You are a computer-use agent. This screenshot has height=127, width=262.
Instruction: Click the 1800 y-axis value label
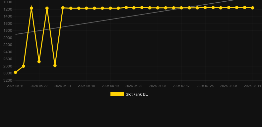point(8,30)
